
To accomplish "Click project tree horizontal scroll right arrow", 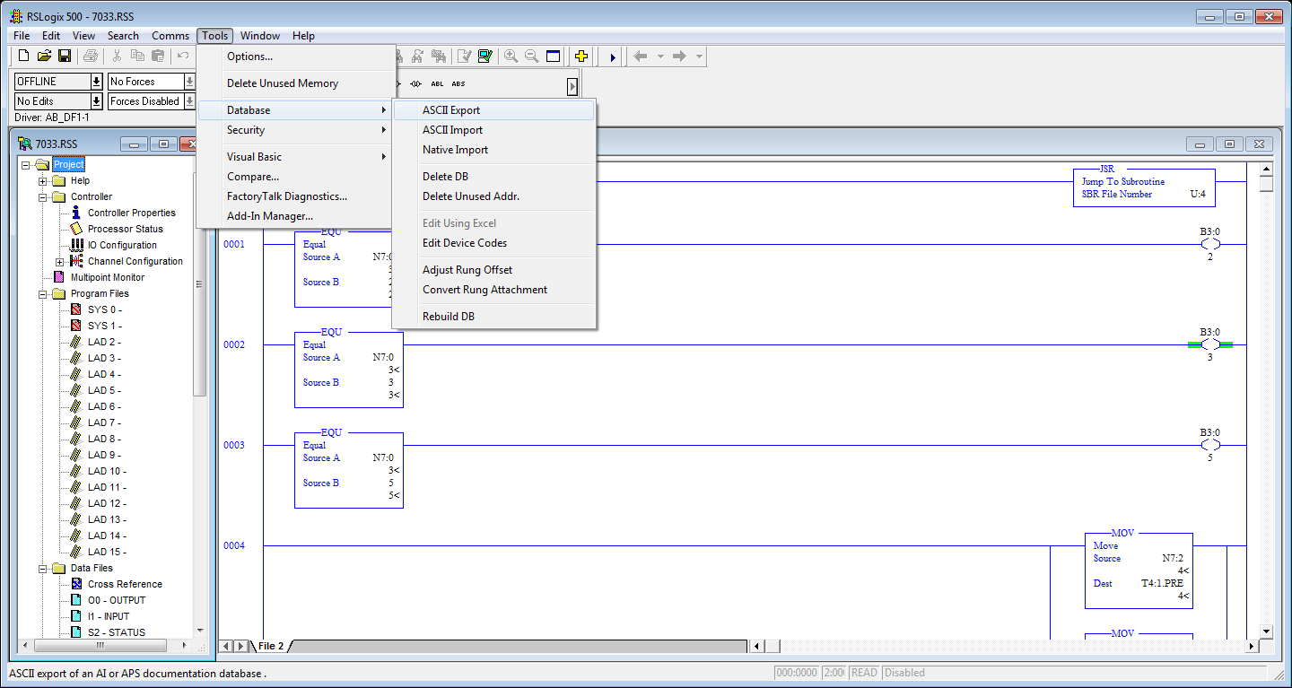I will (x=186, y=645).
